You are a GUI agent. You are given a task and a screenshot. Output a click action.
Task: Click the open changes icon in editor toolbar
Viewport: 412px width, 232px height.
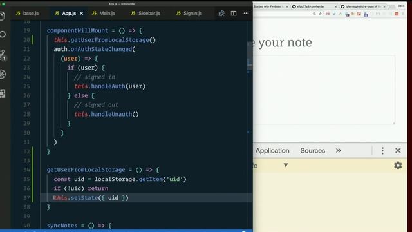[221, 13]
